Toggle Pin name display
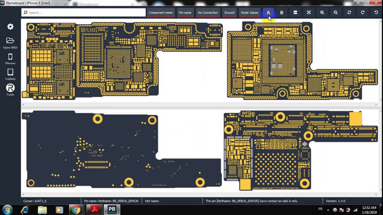This screenshot has width=383, height=215. click(185, 13)
